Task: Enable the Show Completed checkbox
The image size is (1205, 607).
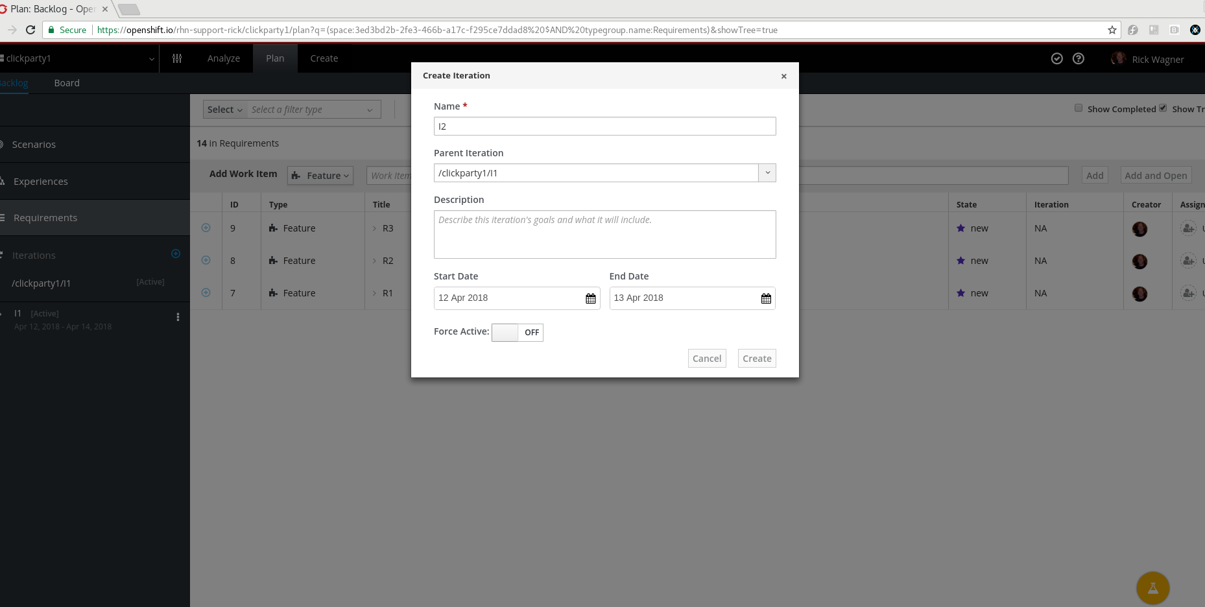Action: 1079,108
